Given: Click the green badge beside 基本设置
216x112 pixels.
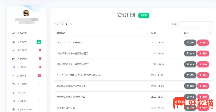Looking at the screenshot, I should [x=39, y=42].
